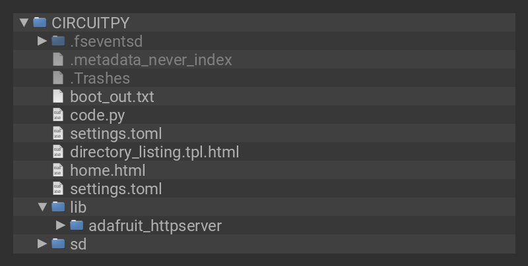The image size is (528, 266).
Task: Select the boot_out.txt filename
Action: [112, 96]
